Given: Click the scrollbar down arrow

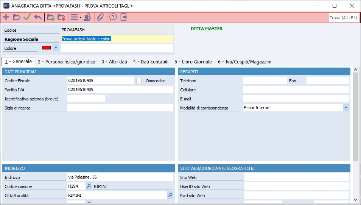Looking at the screenshot, I should [x=355, y=200].
